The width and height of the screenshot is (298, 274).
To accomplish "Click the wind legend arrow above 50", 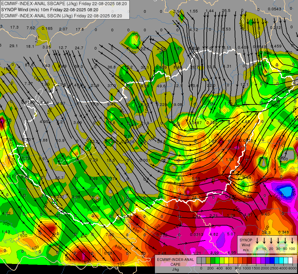I will 285,241.
